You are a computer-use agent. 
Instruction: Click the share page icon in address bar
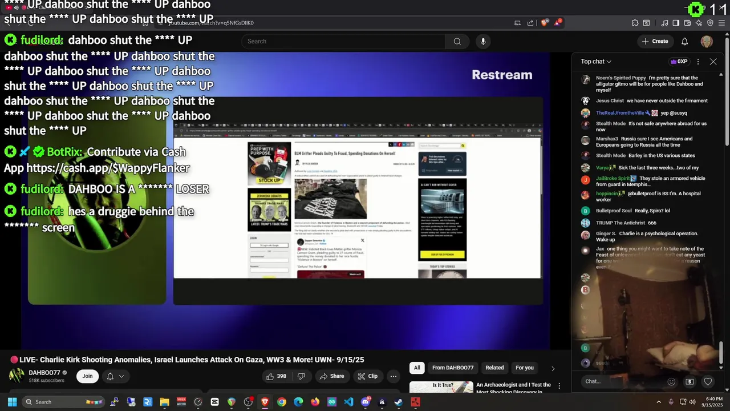530,23
